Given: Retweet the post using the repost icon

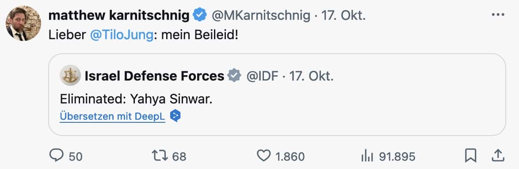Looking at the screenshot, I should 160,155.
